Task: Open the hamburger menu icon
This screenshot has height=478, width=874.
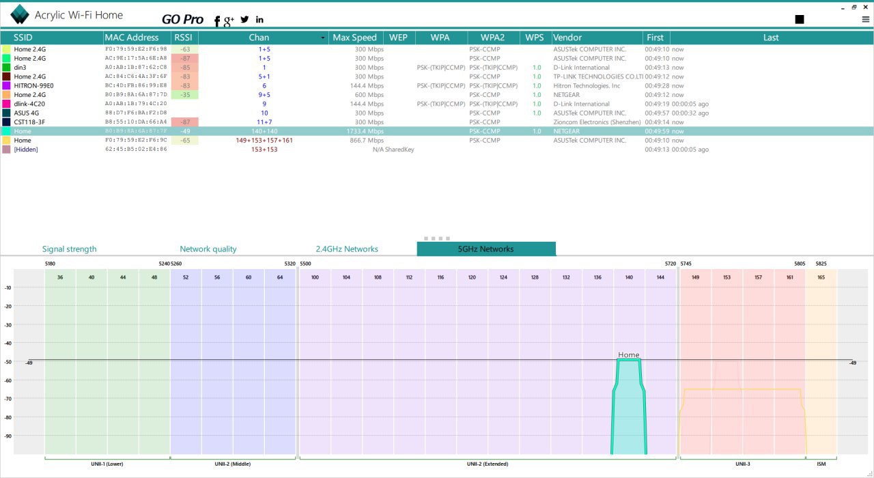Action: [865, 19]
